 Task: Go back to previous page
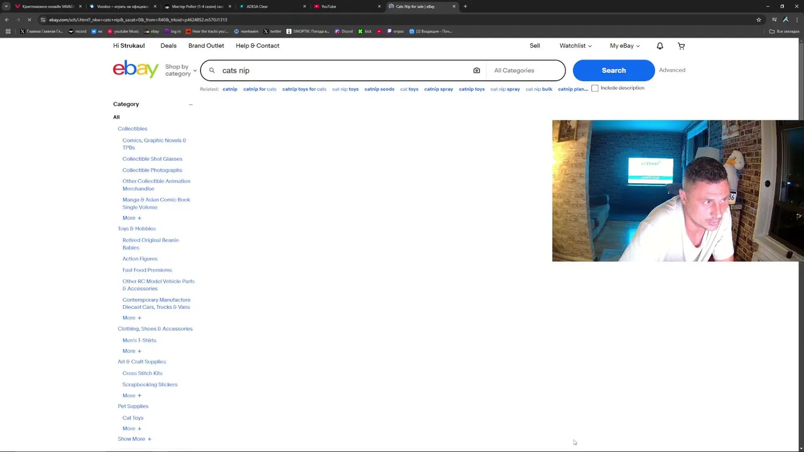point(7,19)
